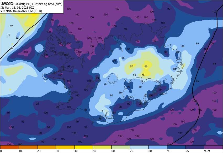Select the 10–20 orange legend swatch

click(x=28, y=147)
